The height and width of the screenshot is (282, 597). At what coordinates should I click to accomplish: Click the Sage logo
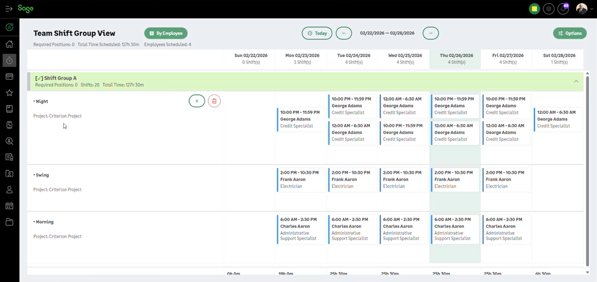click(x=26, y=8)
